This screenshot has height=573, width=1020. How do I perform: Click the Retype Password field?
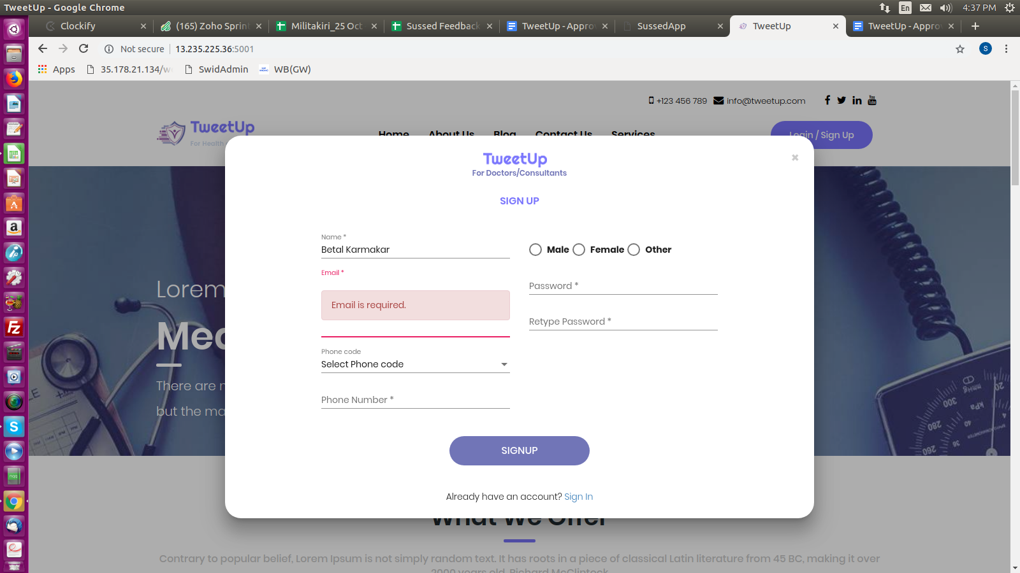tap(623, 322)
